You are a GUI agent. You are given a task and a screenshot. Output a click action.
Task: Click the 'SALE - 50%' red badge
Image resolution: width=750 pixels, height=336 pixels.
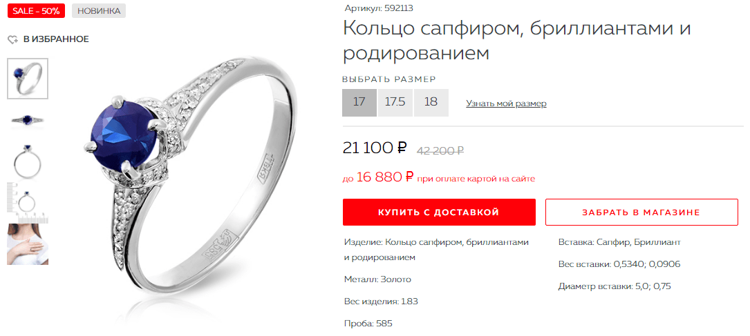click(36, 11)
